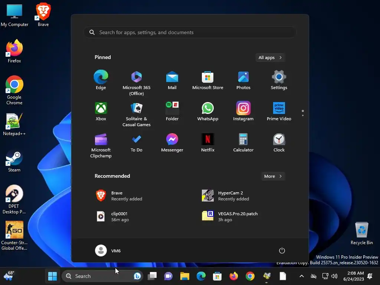
Task: Open Bing chat icon in taskbar search
Action: [x=137, y=276]
